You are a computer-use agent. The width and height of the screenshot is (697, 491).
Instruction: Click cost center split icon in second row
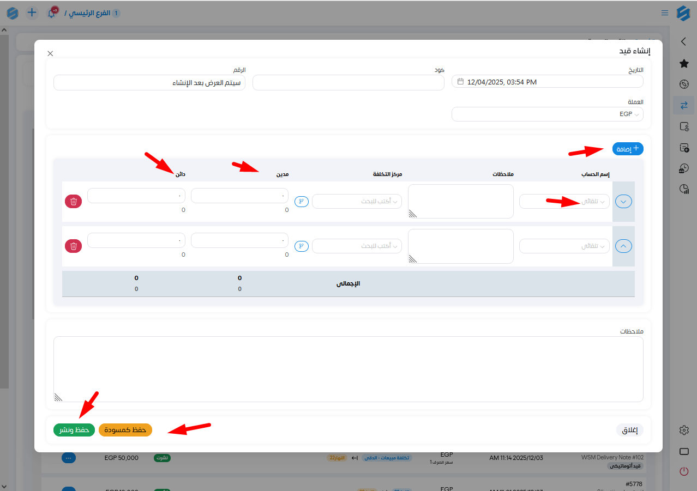[x=301, y=246]
